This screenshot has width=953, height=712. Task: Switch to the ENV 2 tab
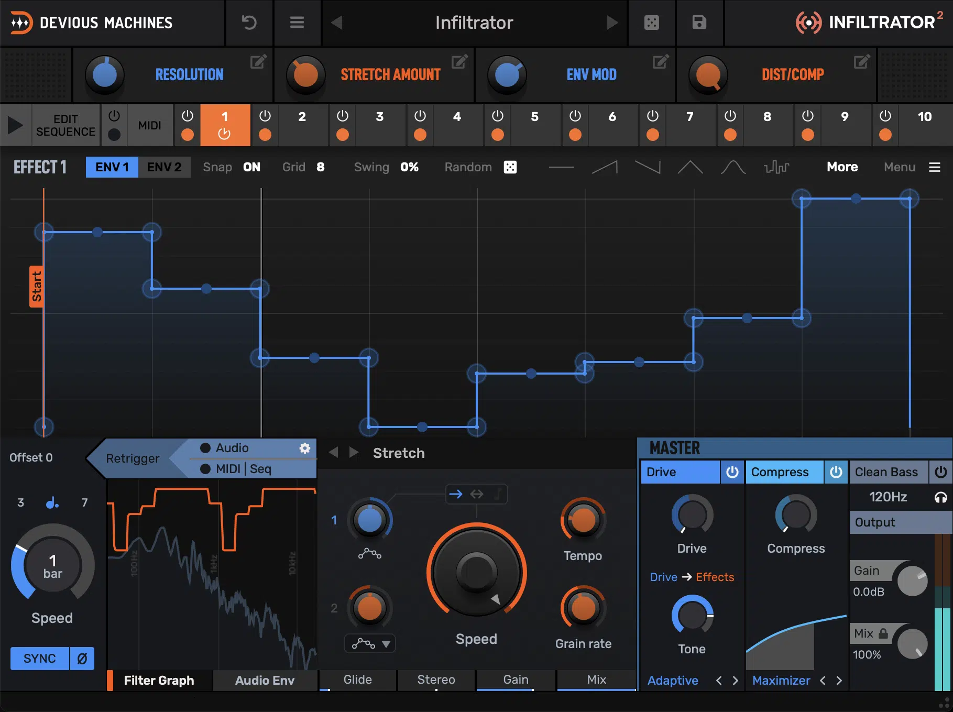(x=164, y=167)
